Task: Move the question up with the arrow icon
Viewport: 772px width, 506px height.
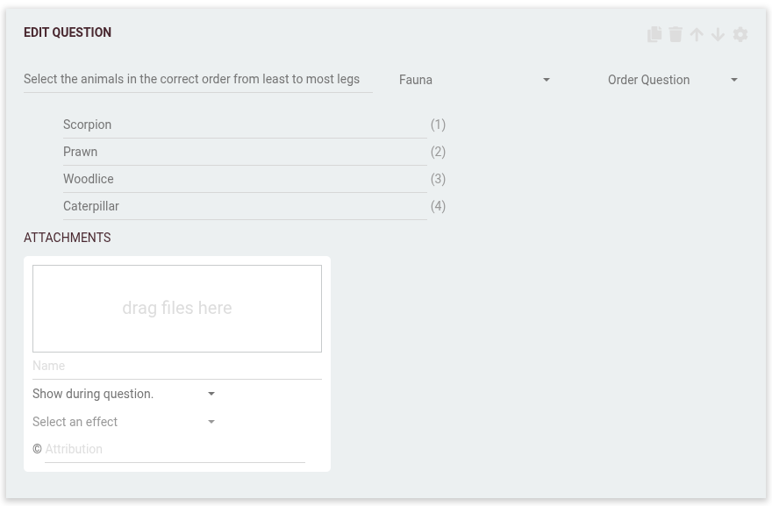Action: pos(697,34)
